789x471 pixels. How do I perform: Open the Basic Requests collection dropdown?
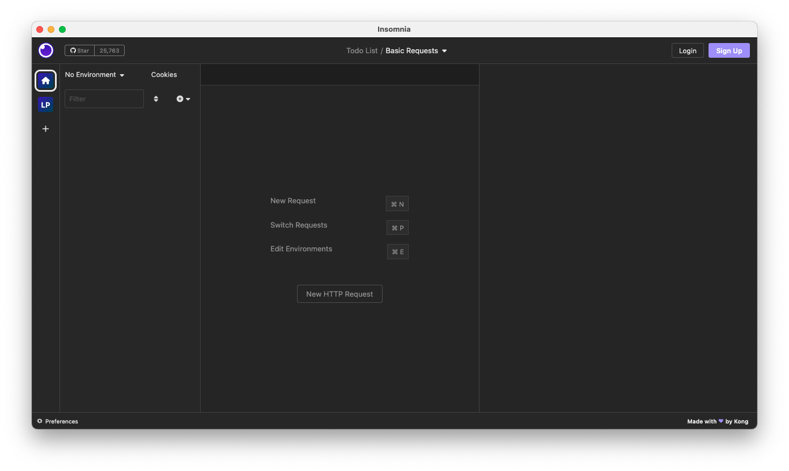[417, 51]
